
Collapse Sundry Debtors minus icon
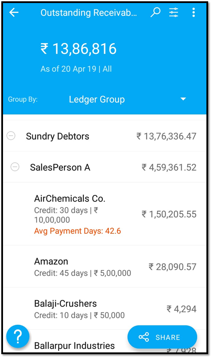tap(11, 135)
